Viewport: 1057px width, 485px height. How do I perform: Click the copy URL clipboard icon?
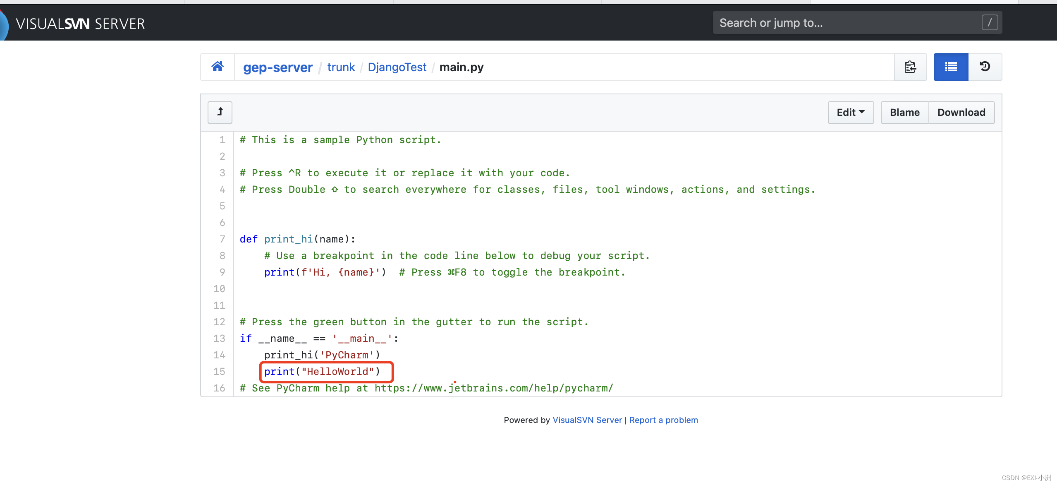[910, 67]
